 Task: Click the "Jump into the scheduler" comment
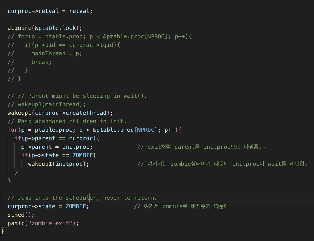coord(82,198)
